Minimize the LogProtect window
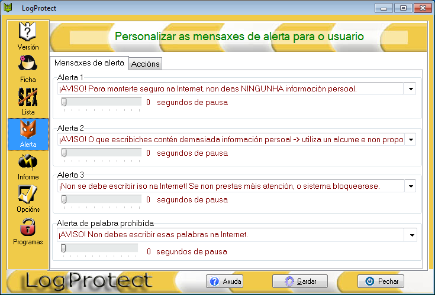 coord(384,8)
